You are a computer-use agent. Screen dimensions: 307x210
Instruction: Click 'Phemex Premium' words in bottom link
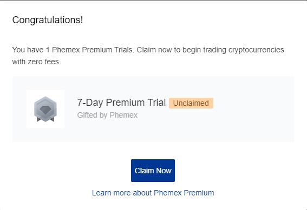(x=184, y=193)
